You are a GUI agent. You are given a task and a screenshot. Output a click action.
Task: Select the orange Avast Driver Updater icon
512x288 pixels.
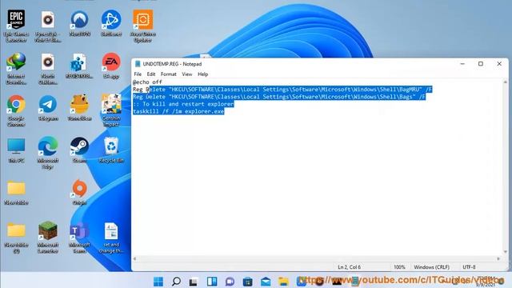point(142,26)
